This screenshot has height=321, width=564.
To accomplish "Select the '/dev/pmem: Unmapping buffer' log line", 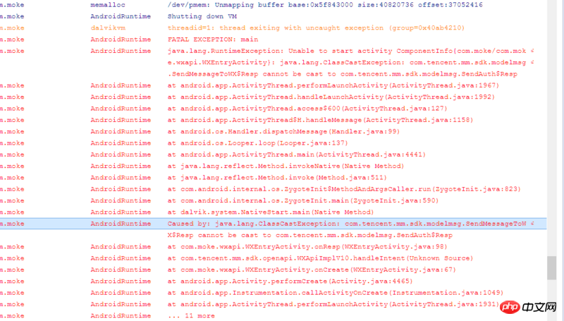I will point(325,5).
